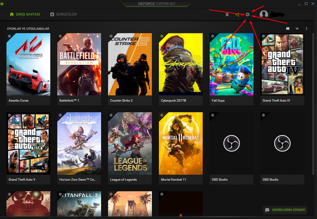
Task: Click status badge on Horizon Zero Dawn tile
Action: point(60,115)
